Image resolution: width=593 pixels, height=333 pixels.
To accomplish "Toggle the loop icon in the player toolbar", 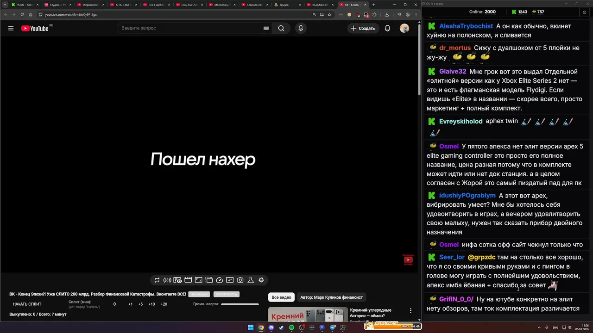I will pyautogui.click(x=157, y=280).
